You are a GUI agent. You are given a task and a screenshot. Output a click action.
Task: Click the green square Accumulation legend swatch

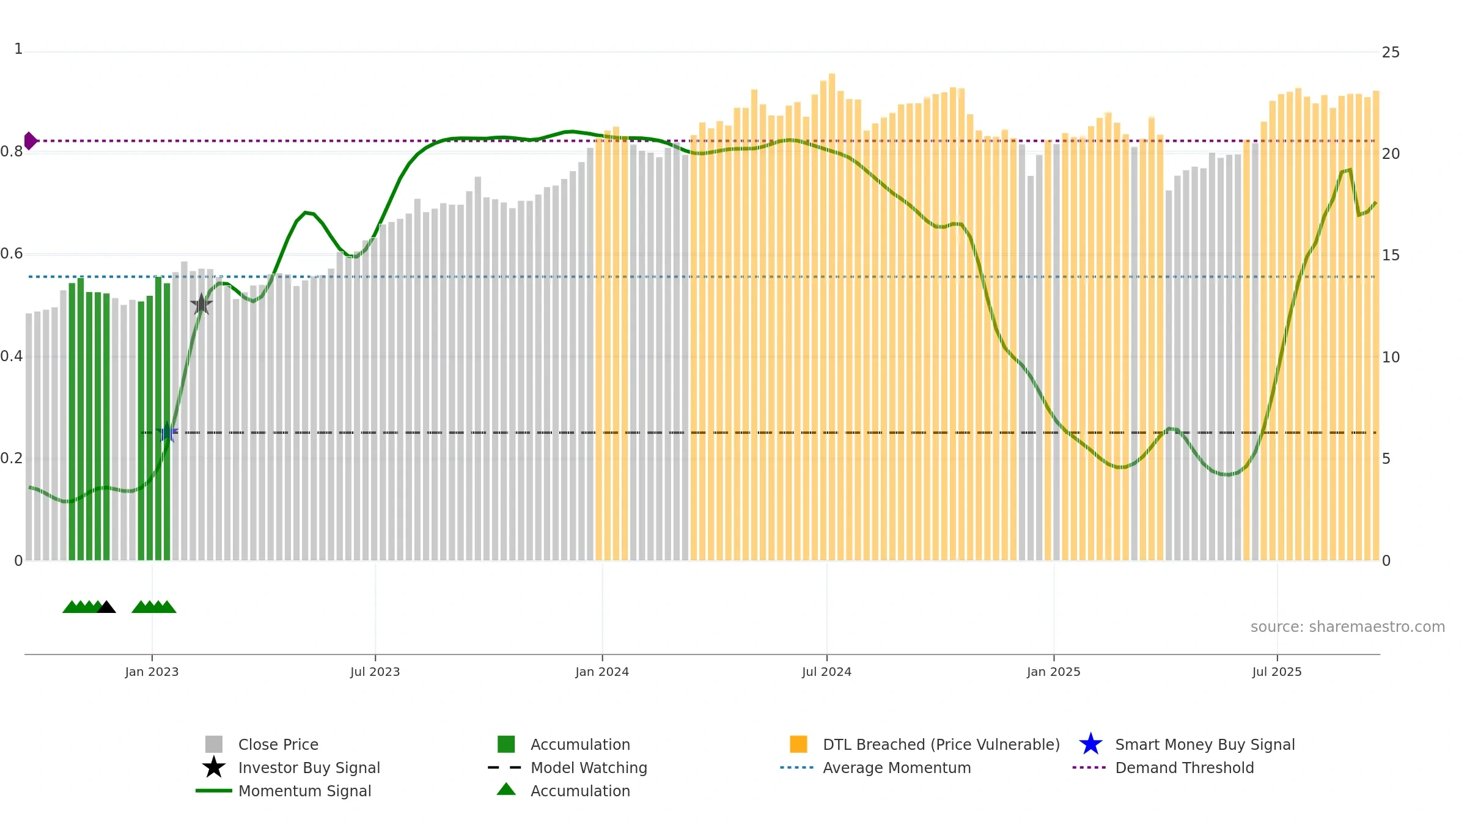click(506, 744)
